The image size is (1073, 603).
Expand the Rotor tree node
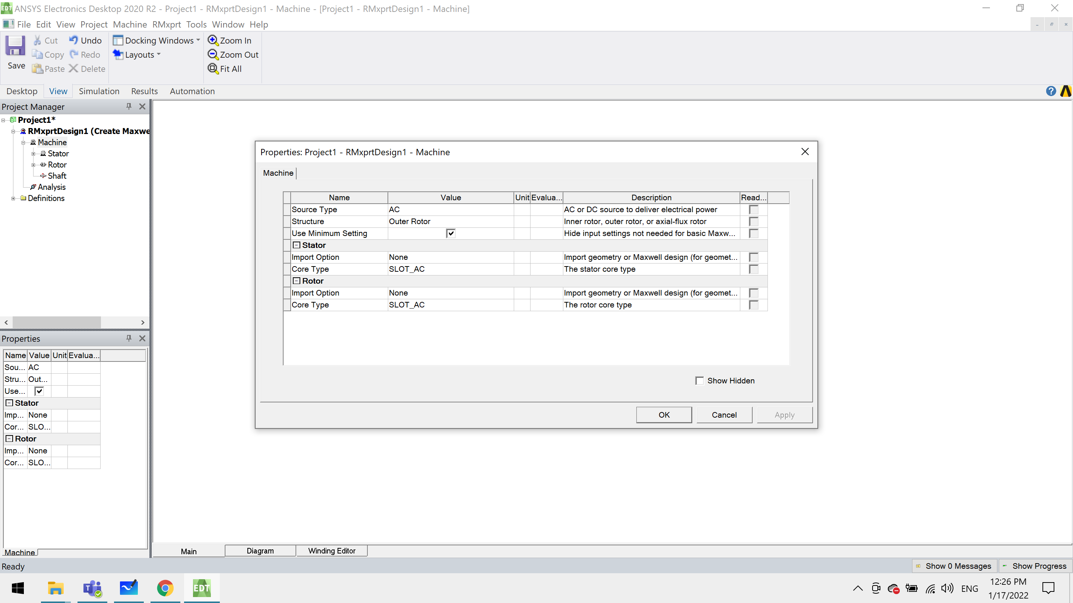click(x=33, y=165)
